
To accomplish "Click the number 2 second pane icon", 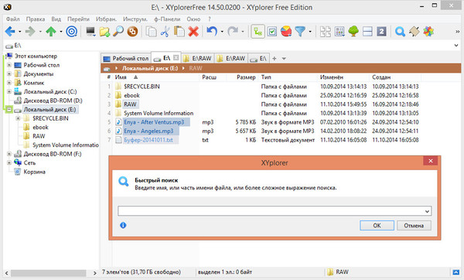I will point(381,31).
